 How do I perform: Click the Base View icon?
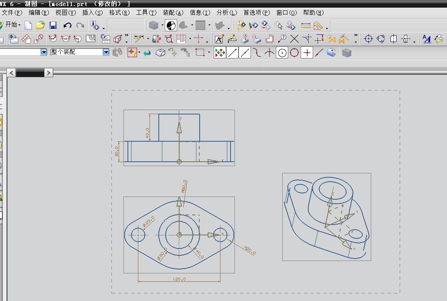pyautogui.click(x=13, y=39)
